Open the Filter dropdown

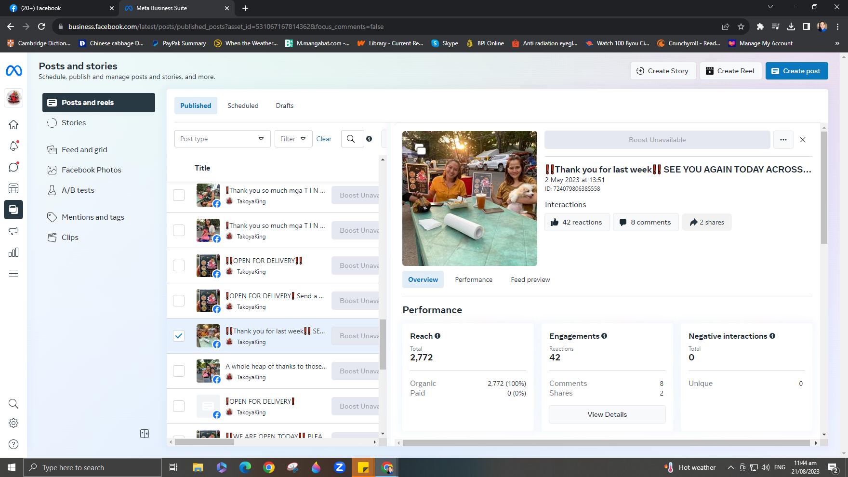[293, 139]
